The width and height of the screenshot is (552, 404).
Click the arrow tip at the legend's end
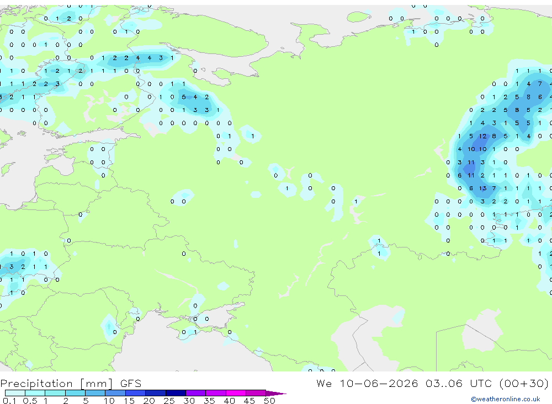(x=277, y=394)
